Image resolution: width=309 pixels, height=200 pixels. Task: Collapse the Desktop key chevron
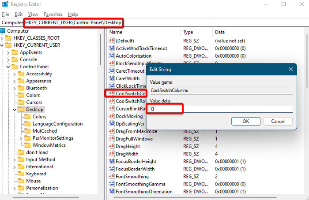pyautogui.click(x=15, y=110)
